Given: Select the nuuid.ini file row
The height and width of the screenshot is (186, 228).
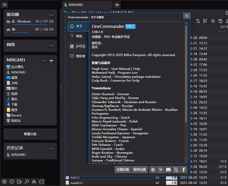Looking at the screenshot, I should (x=146, y=183).
